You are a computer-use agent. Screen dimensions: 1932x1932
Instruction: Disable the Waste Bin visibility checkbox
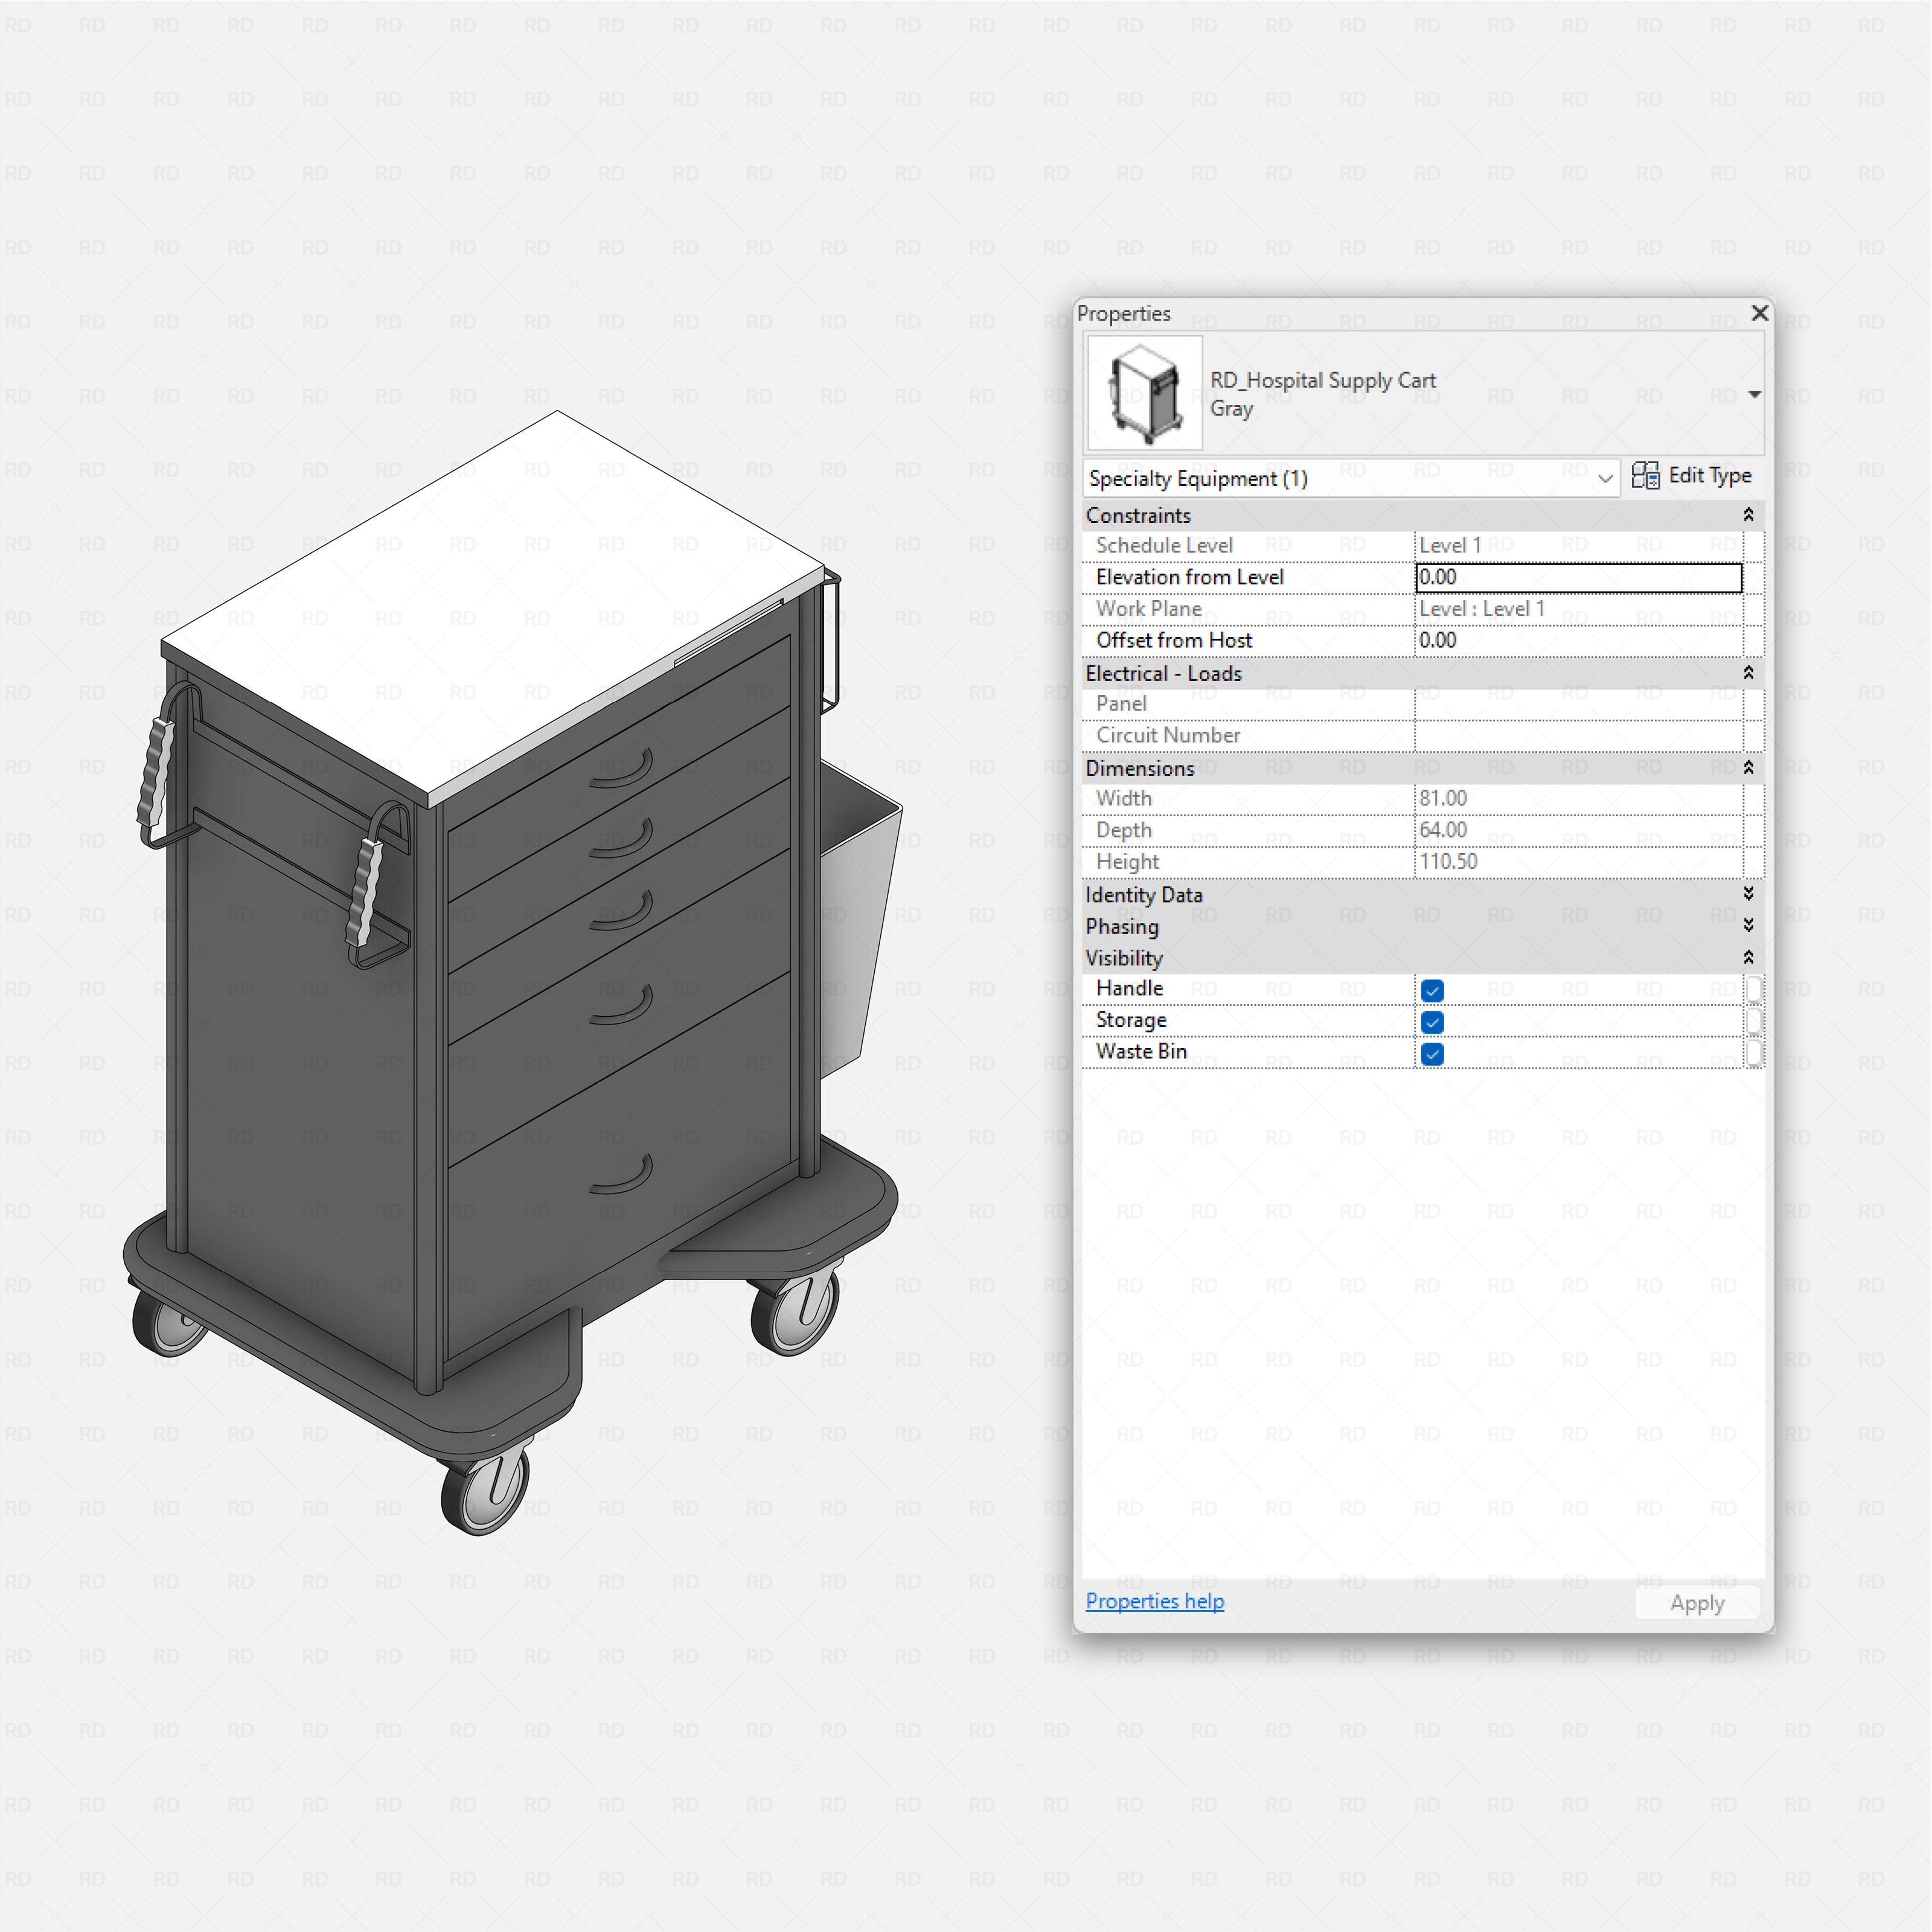coord(1432,1054)
